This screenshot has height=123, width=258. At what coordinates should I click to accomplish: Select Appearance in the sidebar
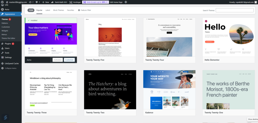(x=11, y=14)
